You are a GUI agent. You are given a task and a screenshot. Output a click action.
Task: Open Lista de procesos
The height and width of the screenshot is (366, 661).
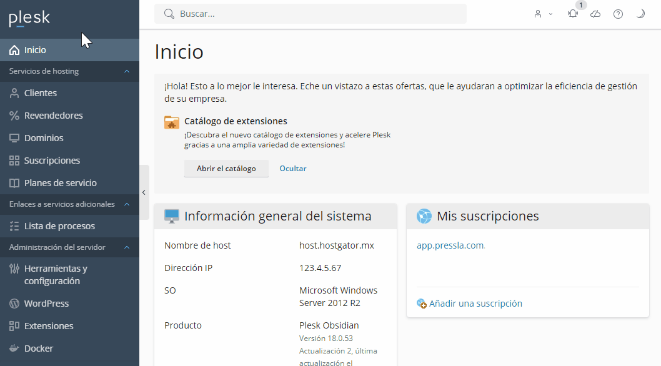coord(69,226)
